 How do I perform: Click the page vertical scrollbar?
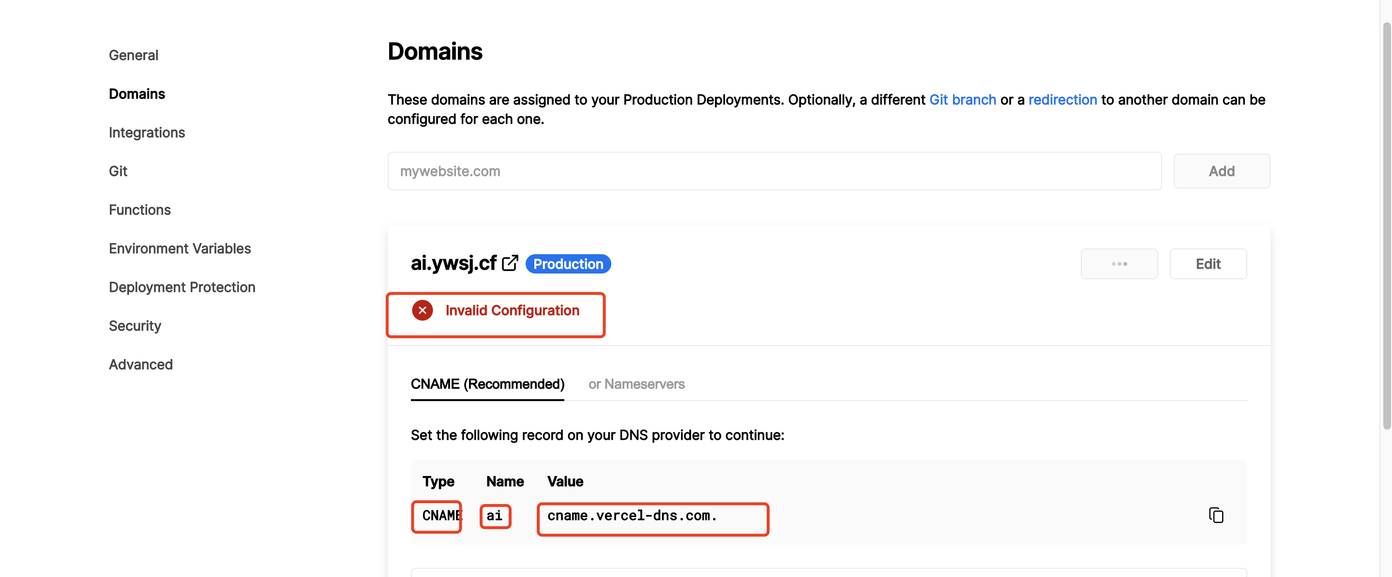pos(1386,227)
